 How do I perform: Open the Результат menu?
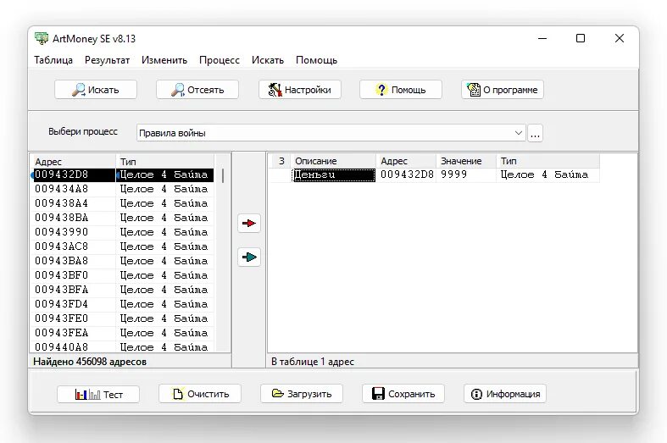[107, 60]
